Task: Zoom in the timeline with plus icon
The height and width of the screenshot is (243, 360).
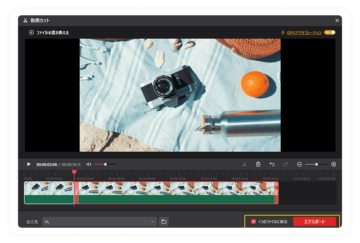Action: click(333, 164)
